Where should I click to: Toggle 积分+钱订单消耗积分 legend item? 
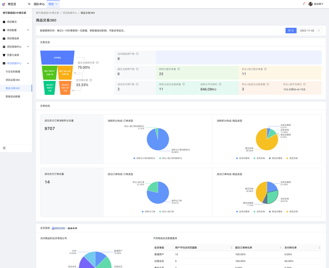171,158
